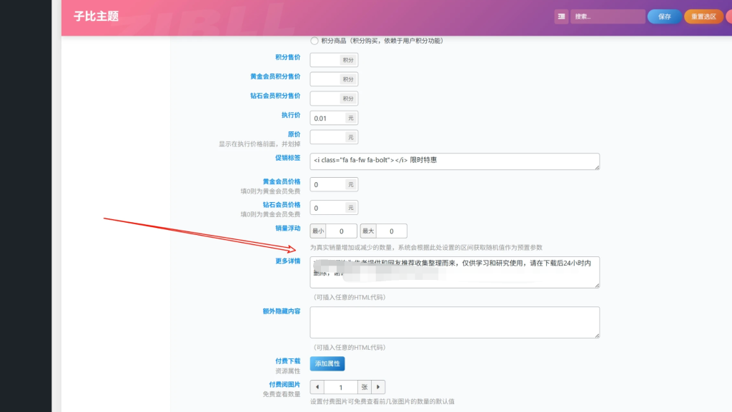Screen dimensions: 732x412
Task: Click the 钻石会员价格 input field
Action: pyautogui.click(x=327, y=208)
